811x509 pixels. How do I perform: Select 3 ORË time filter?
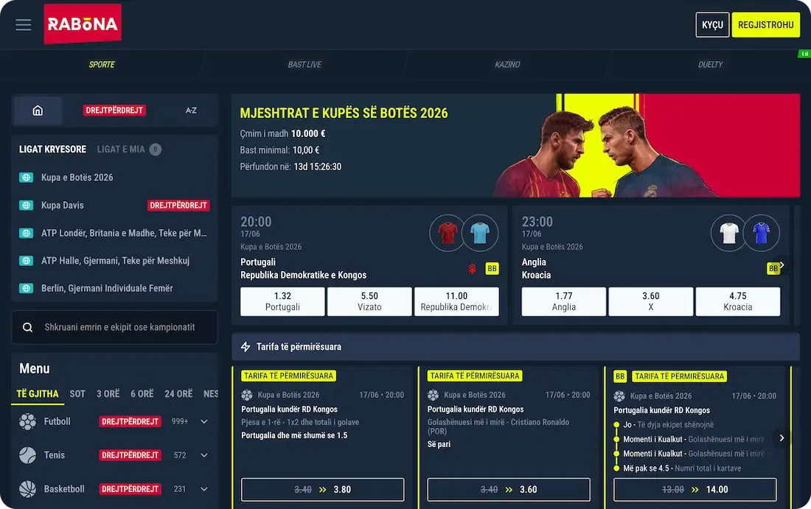click(x=108, y=394)
